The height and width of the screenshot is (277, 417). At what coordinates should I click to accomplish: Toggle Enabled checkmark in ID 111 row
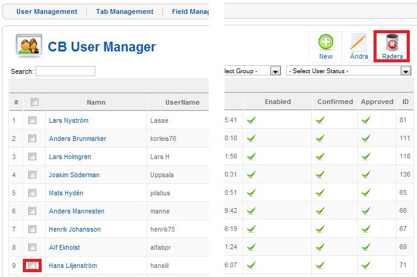251,138
